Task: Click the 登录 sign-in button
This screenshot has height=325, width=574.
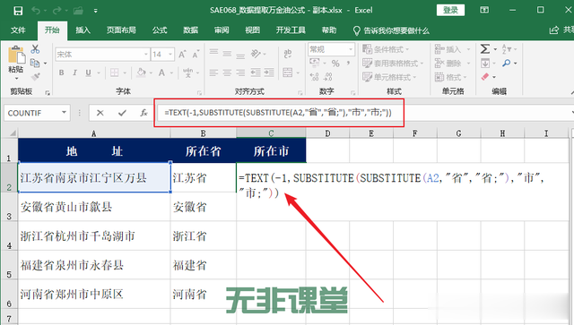Action: (x=450, y=10)
